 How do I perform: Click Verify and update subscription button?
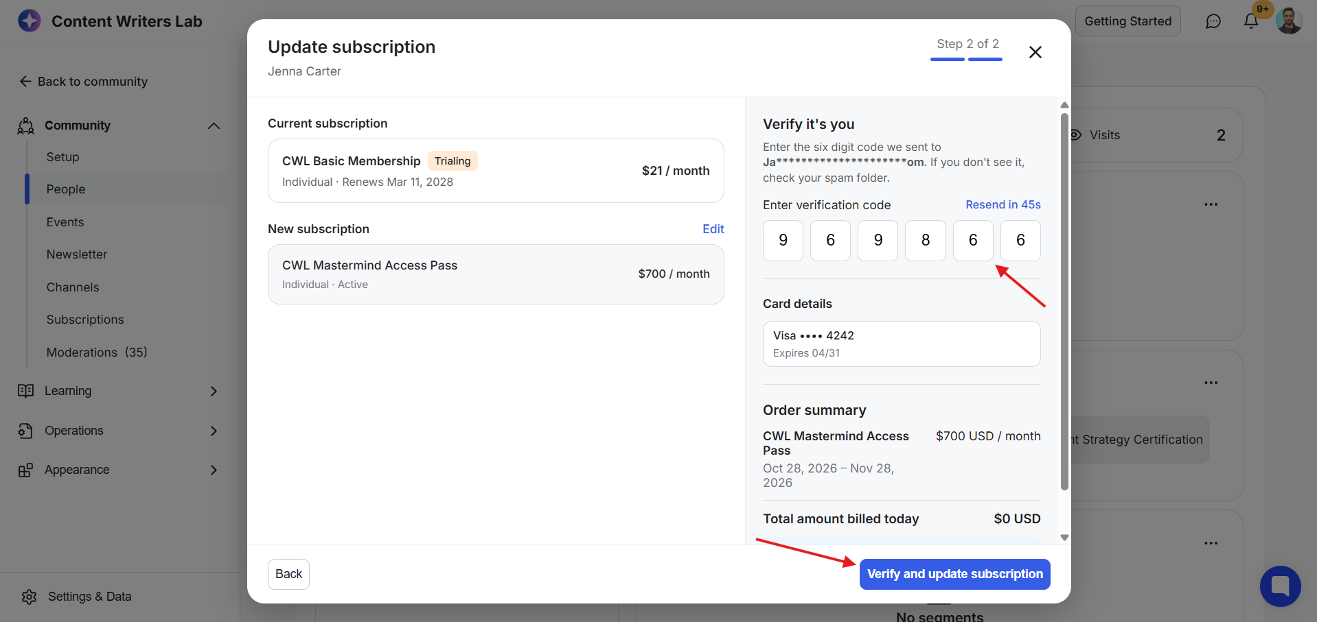954,574
